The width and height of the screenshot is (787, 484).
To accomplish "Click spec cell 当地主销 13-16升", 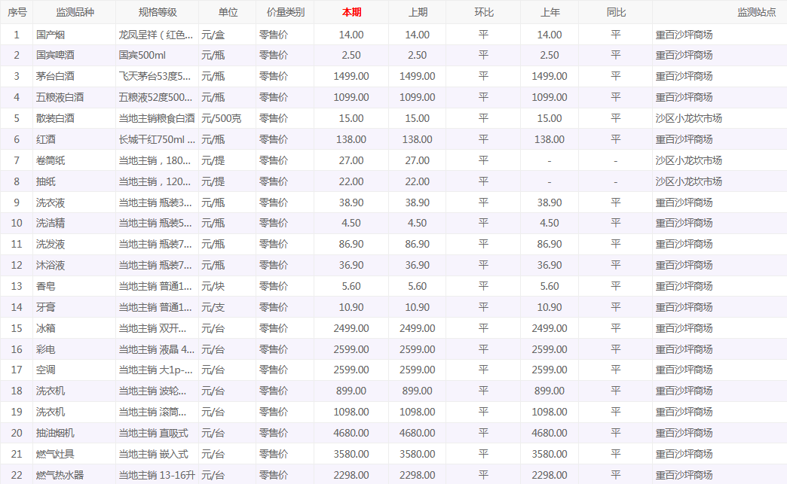I will (x=157, y=475).
